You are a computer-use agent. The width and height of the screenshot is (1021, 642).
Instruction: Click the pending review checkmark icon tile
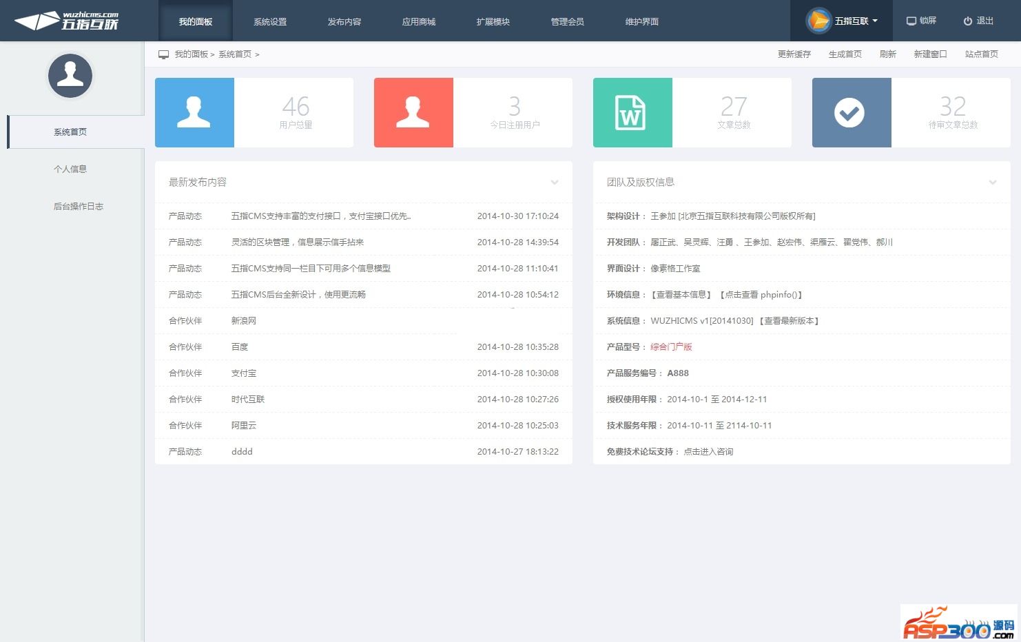[x=851, y=112]
